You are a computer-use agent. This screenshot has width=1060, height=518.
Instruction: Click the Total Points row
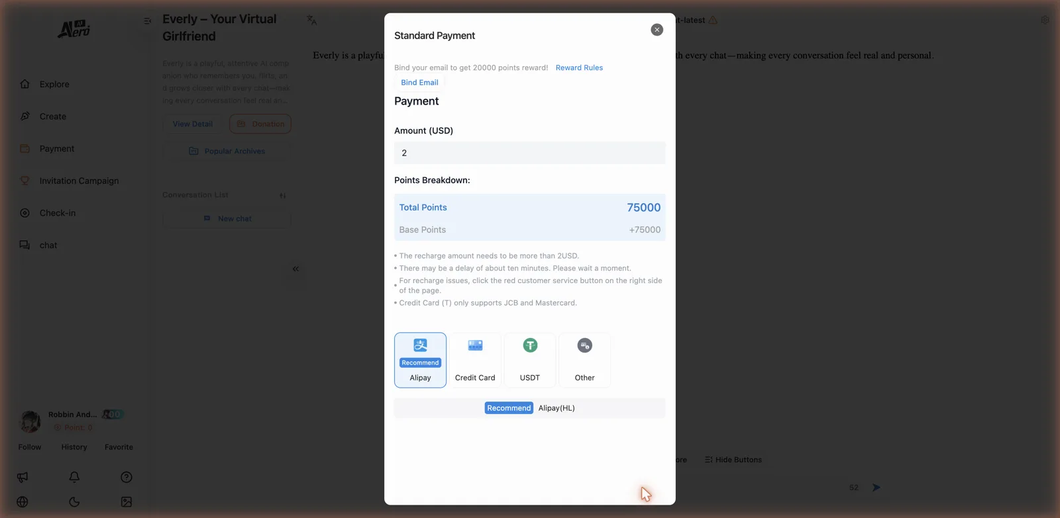[530, 207]
